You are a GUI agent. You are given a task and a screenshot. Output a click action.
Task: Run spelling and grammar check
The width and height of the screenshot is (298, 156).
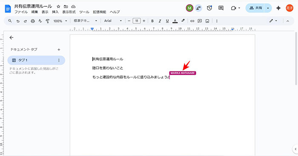(40, 21)
